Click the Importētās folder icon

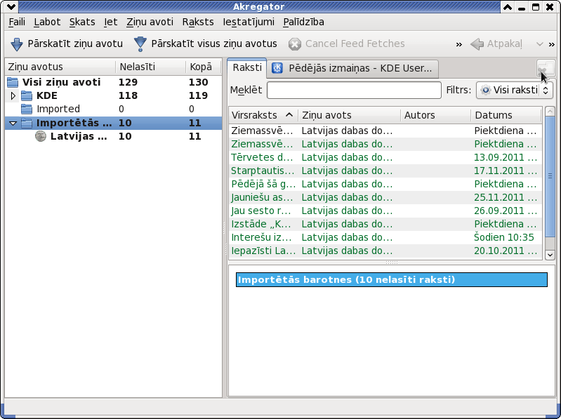[x=27, y=123]
